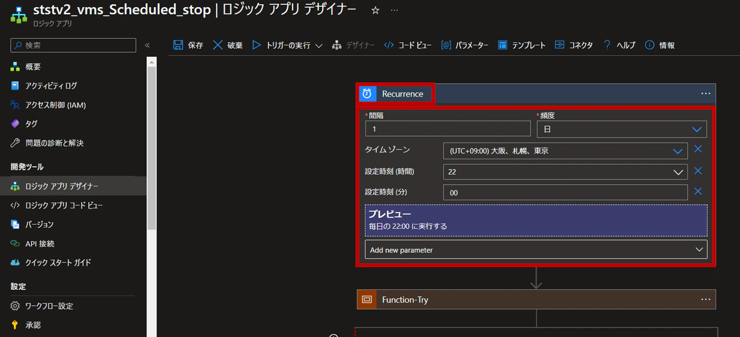Viewport: 740px width, 337px height.
Task: Click the sidebar 検索 search field
Action: point(73,45)
